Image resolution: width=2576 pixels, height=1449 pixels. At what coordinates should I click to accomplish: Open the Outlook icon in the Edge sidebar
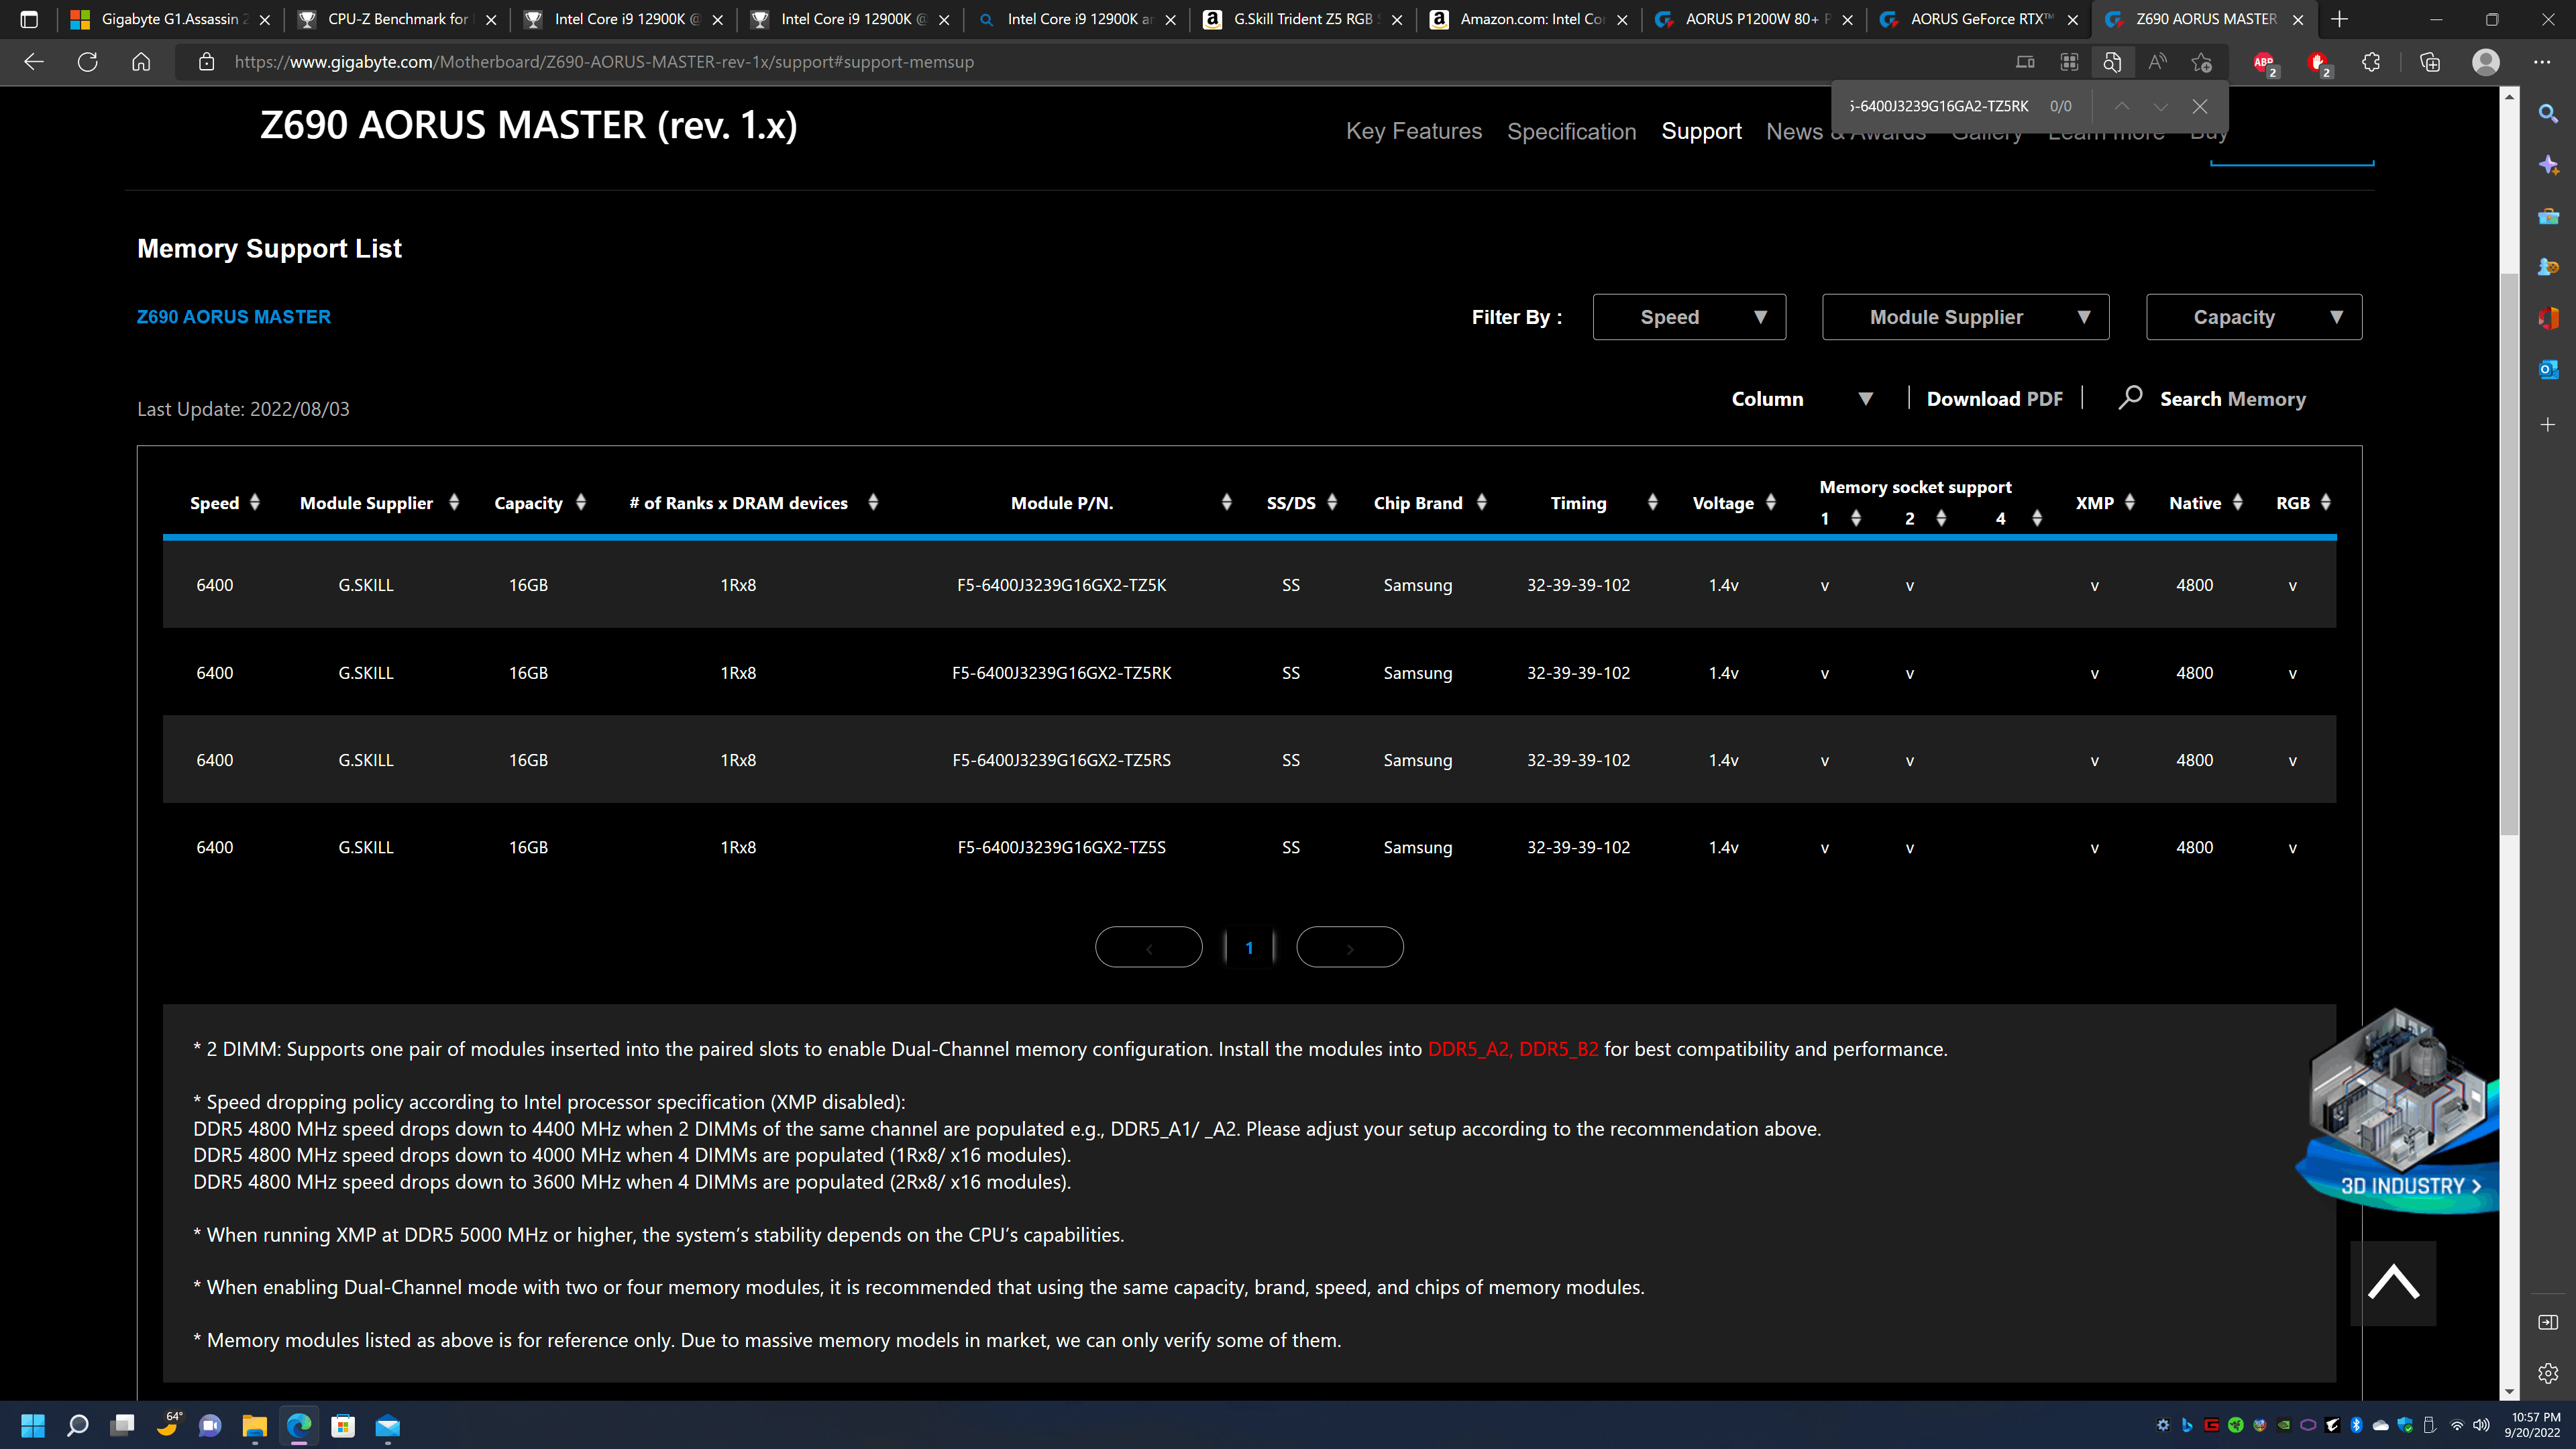(2548, 370)
